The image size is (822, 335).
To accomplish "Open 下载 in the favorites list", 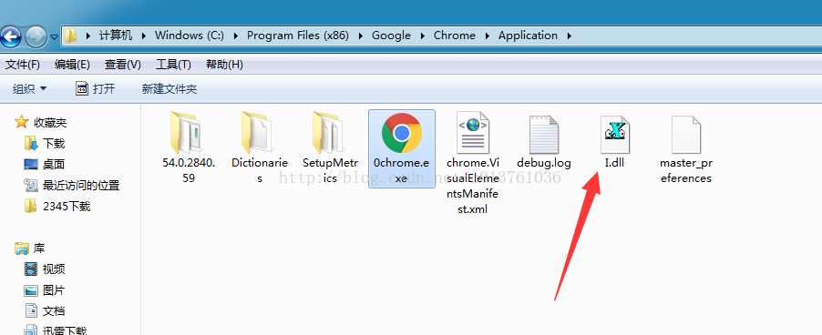I will click(x=54, y=144).
